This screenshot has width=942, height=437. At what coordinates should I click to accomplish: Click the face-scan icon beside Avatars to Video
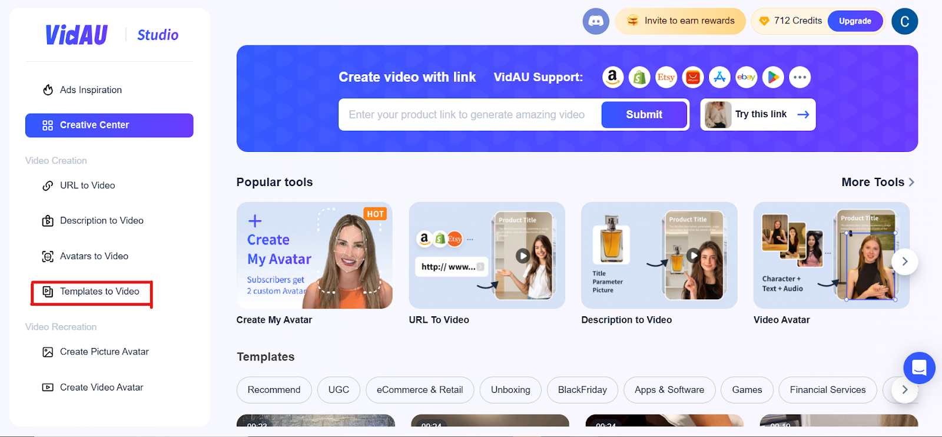48,256
